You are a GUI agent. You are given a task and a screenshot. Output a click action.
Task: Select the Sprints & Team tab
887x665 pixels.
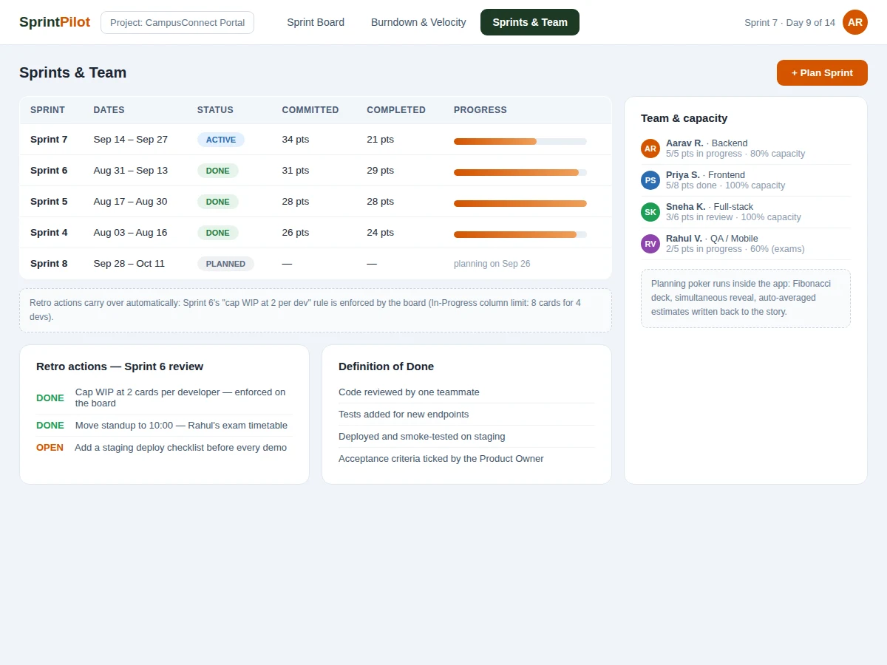tap(530, 22)
